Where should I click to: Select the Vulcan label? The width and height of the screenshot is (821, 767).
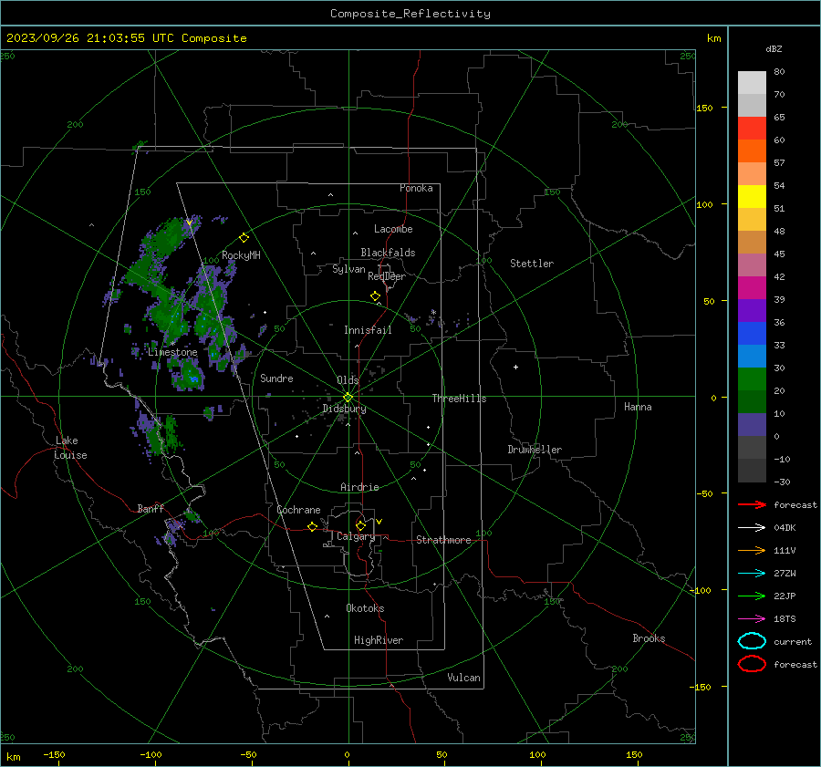463,678
